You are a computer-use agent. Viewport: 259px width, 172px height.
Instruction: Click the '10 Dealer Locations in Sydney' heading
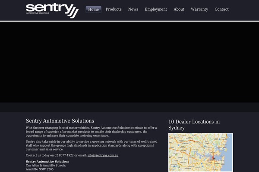point(194,125)
